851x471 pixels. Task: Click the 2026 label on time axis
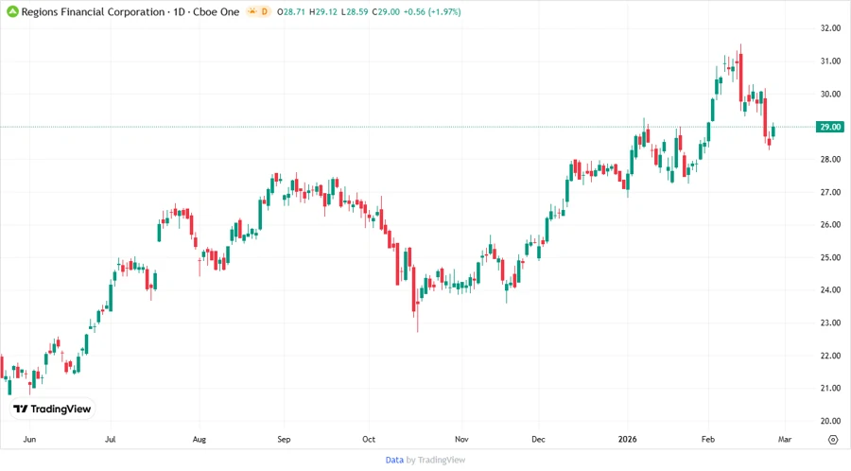click(x=628, y=440)
